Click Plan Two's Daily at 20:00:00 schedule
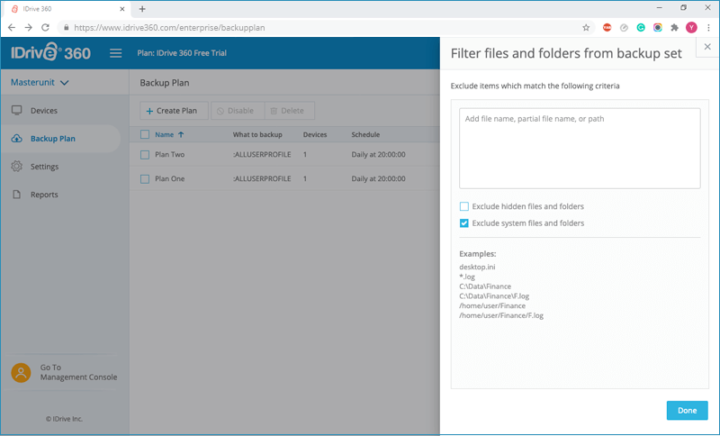Viewport: 720px width, 436px height. 378,154
